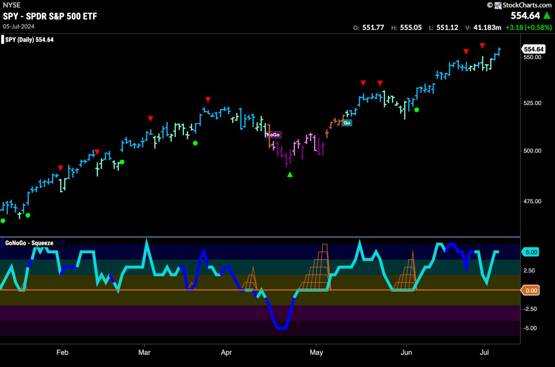Click the rightmost red down-triangle near July
The height and width of the screenshot is (367, 555).
click(x=482, y=45)
